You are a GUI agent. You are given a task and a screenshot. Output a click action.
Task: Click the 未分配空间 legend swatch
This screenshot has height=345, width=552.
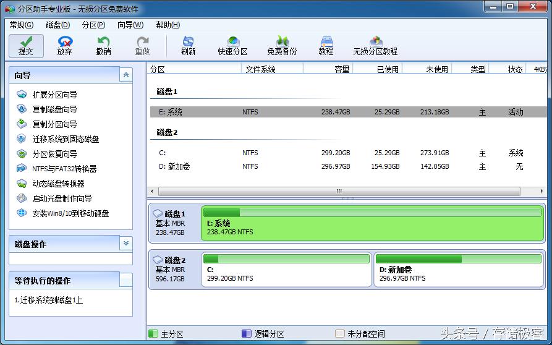pyautogui.click(x=340, y=333)
